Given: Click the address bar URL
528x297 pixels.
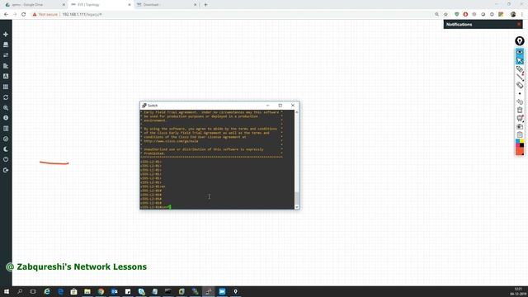Looking at the screenshot, I should (82, 15).
